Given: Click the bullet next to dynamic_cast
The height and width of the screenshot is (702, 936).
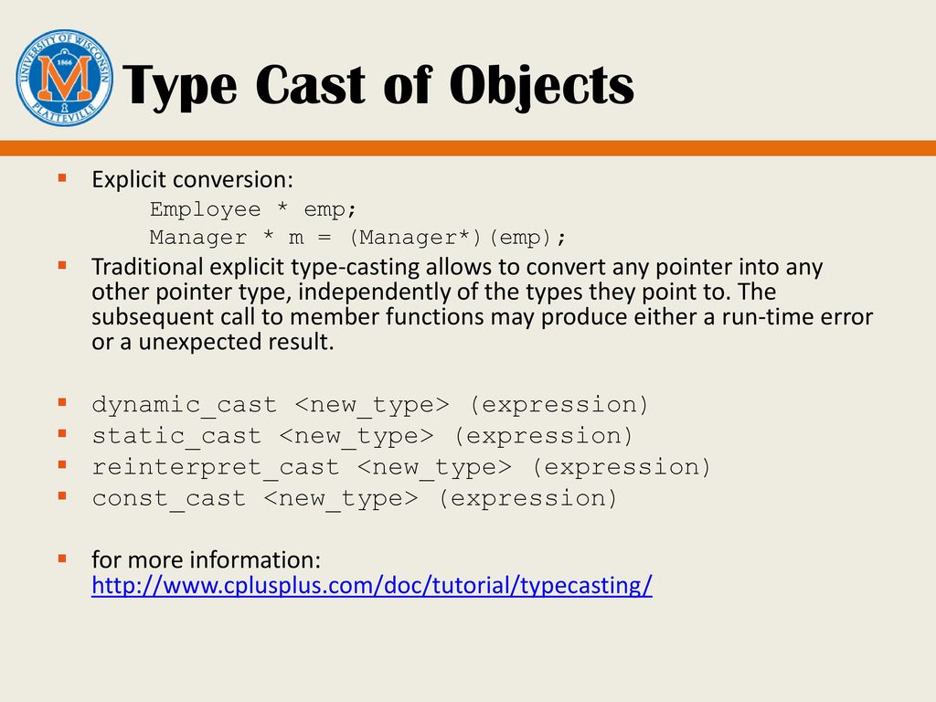Looking at the screenshot, I should 62,402.
